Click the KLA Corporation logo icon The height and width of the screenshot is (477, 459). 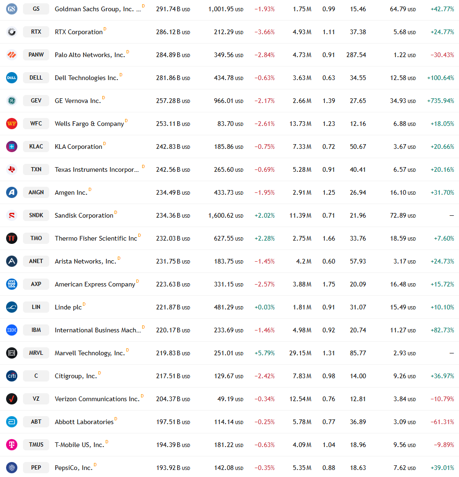(12, 147)
